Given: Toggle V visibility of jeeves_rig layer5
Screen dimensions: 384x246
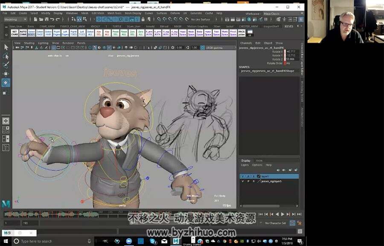Looking at the screenshot, I should (243, 182).
